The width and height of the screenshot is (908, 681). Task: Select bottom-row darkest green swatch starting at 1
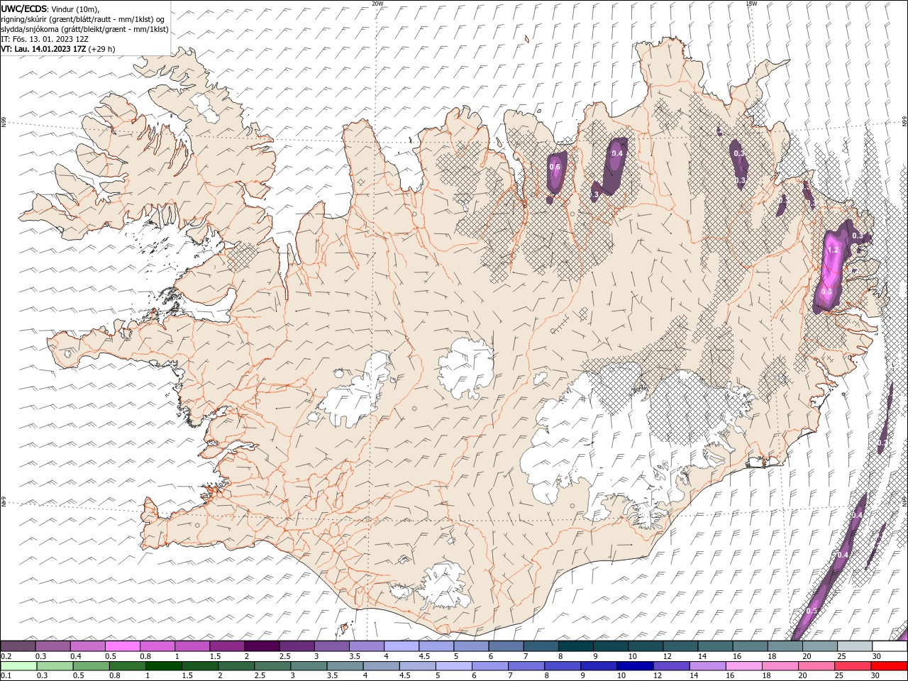tap(163, 666)
